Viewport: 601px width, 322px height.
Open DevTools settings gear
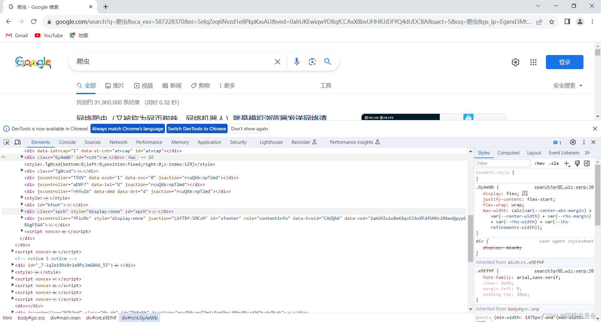(x=573, y=142)
